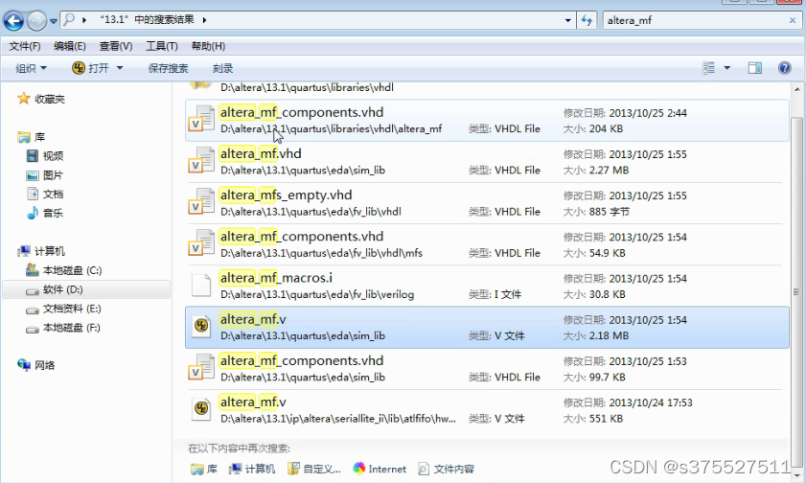Clear the search box with X
The image size is (806, 483).
click(x=793, y=20)
